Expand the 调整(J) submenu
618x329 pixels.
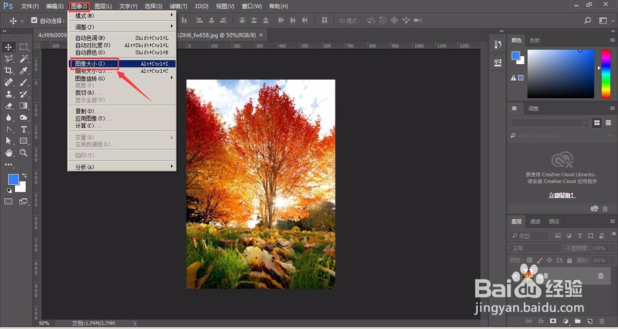[x=122, y=27]
